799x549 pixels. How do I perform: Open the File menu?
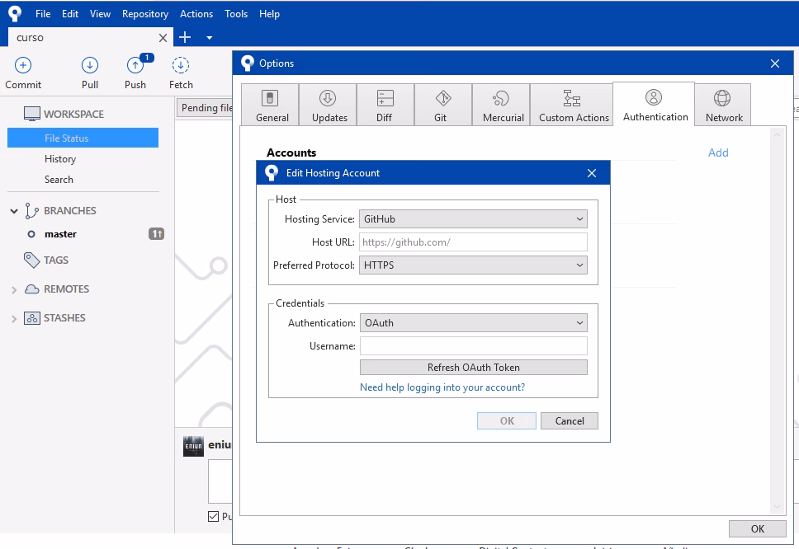(x=43, y=14)
